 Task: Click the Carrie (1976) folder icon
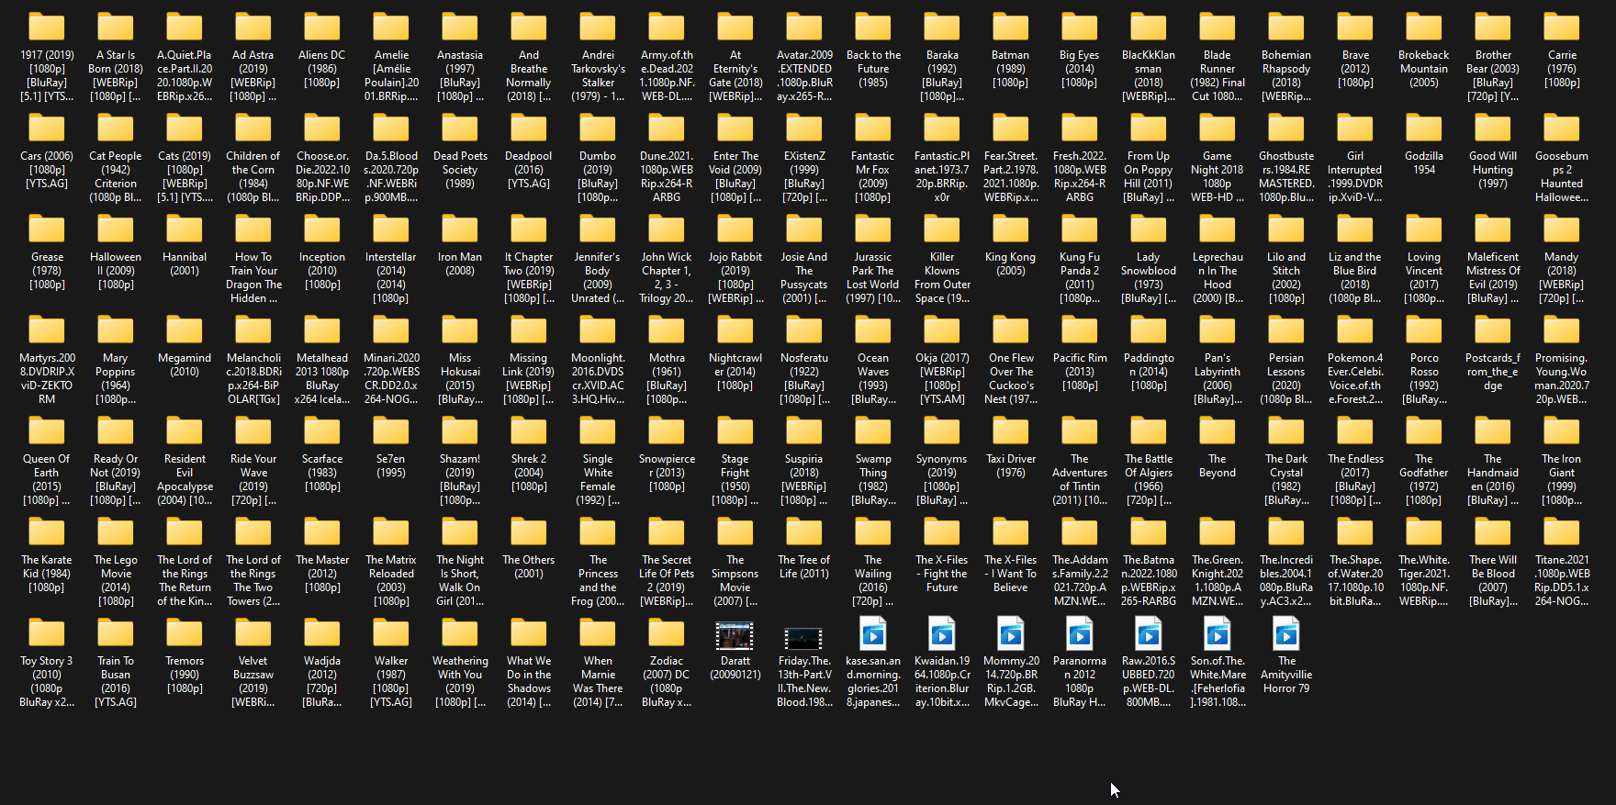tap(1562, 28)
